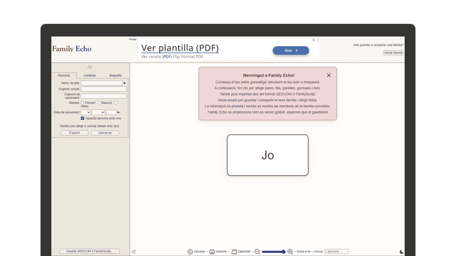Follow the 'Inicia sessió' link in welcome box

[x=228, y=100]
